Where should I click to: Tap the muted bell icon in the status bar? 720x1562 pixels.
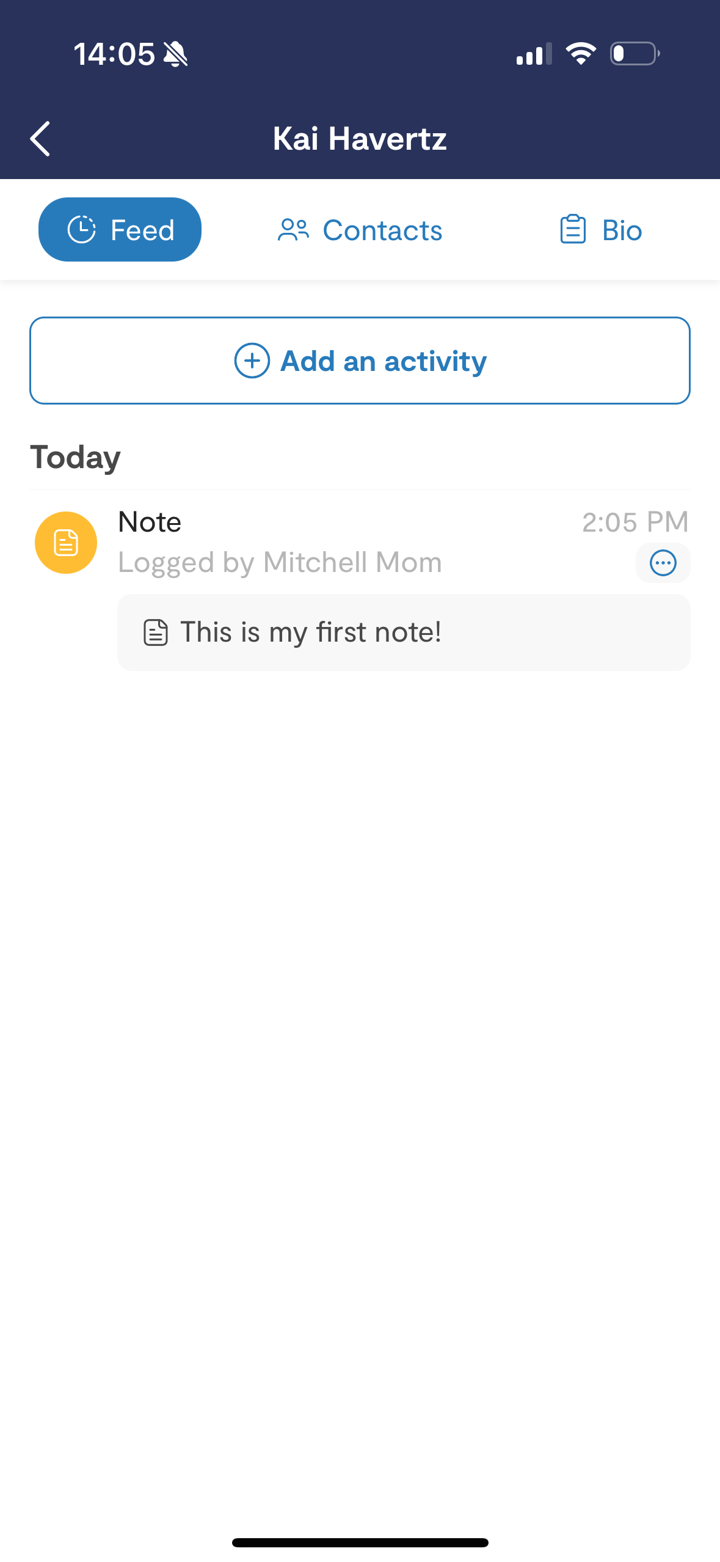point(176,54)
